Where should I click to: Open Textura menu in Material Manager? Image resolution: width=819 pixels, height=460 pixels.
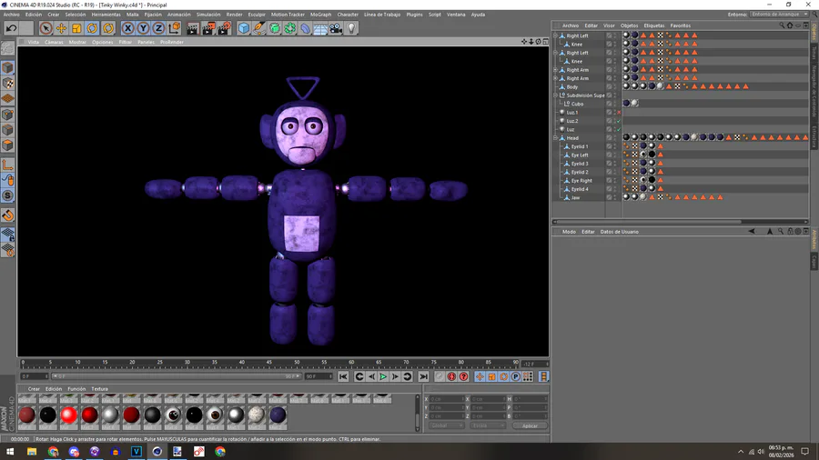pos(99,388)
